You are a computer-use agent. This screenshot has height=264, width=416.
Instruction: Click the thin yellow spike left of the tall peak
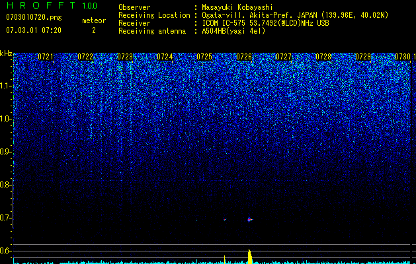click(224, 259)
